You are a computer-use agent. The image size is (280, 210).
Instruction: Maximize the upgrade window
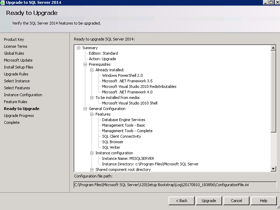pos(271,2)
